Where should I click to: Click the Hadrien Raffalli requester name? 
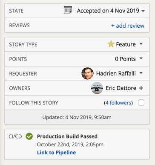[x=116, y=73]
